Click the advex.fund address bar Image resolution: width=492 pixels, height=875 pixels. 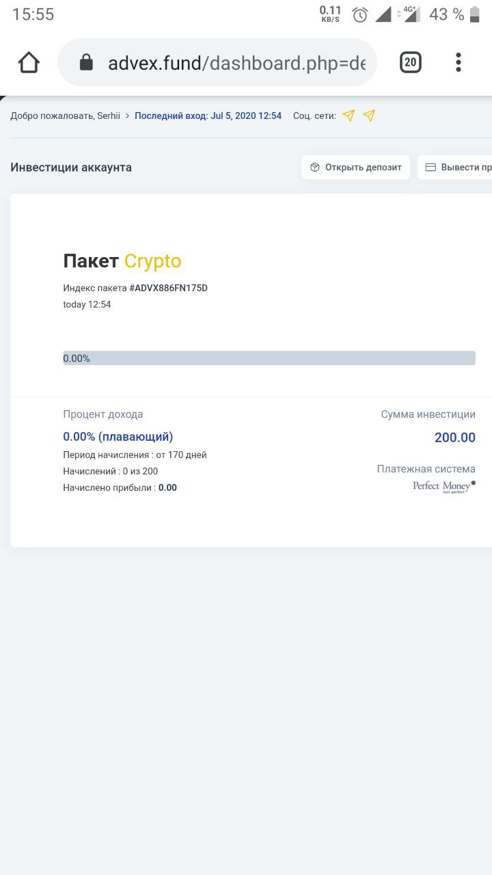click(236, 63)
